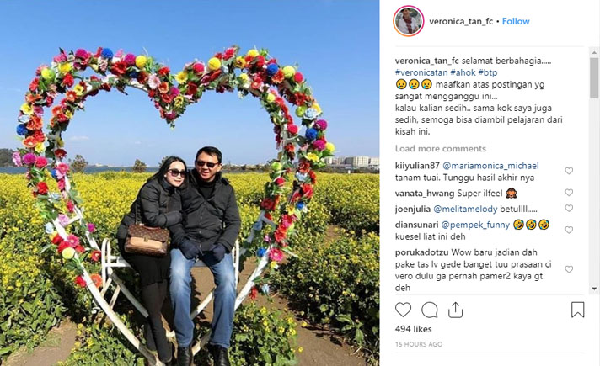
Task: Save the post with the bookmark icon
Action: [x=577, y=310]
